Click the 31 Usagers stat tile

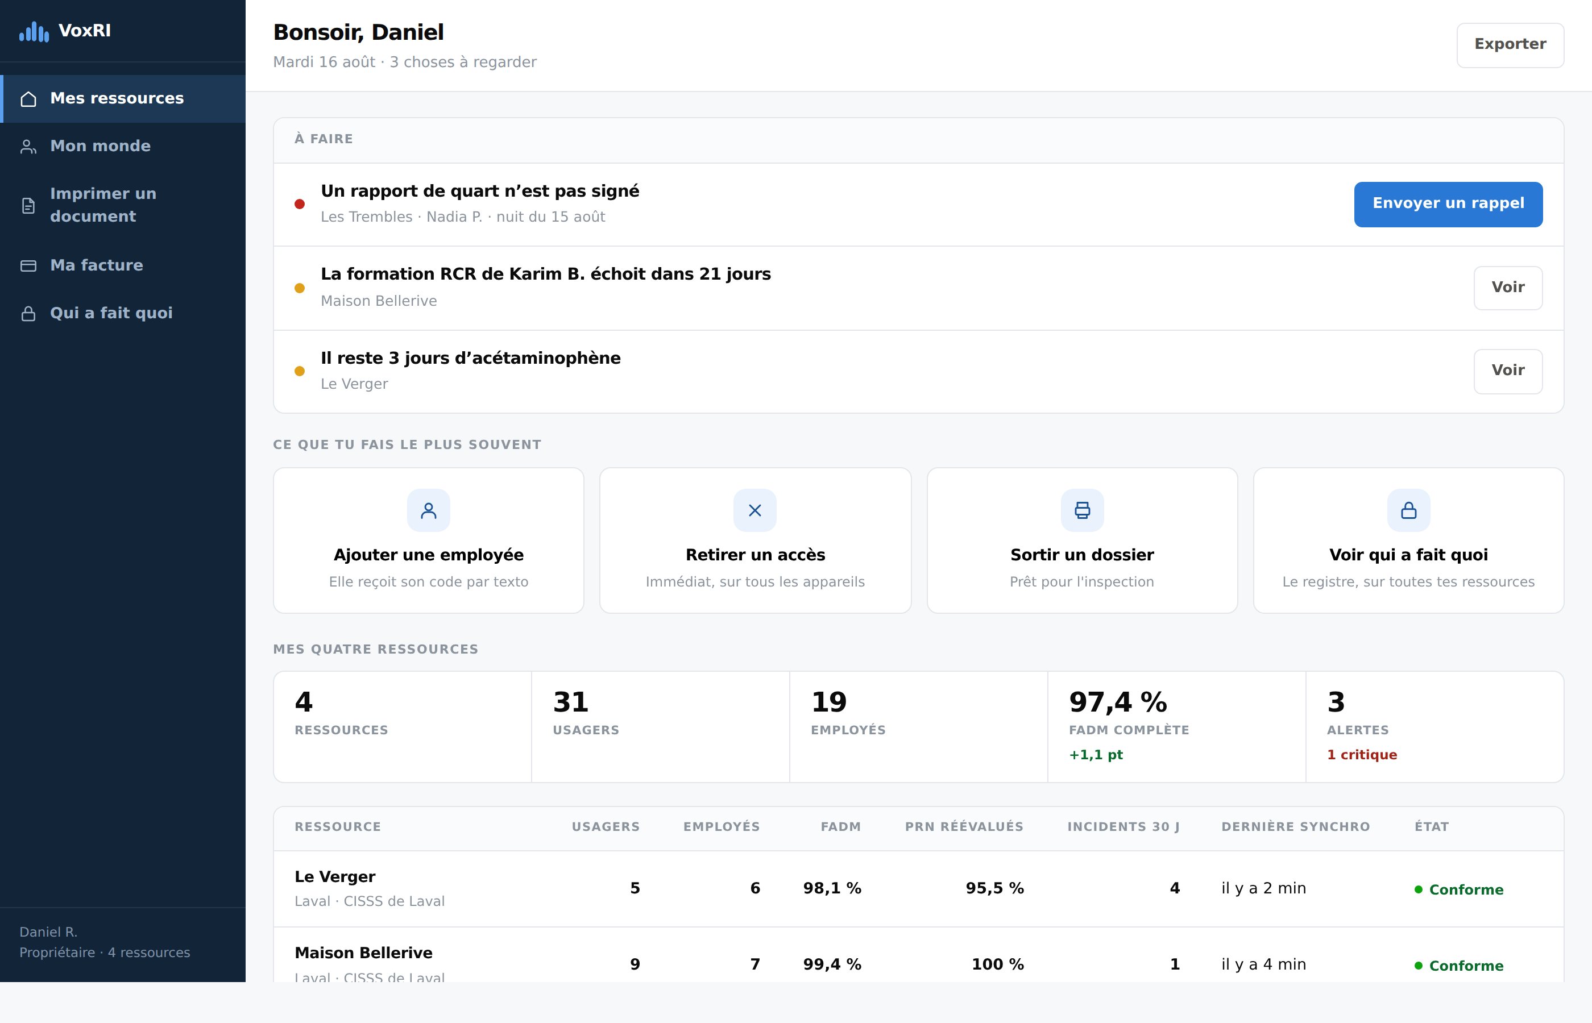coord(661,727)
